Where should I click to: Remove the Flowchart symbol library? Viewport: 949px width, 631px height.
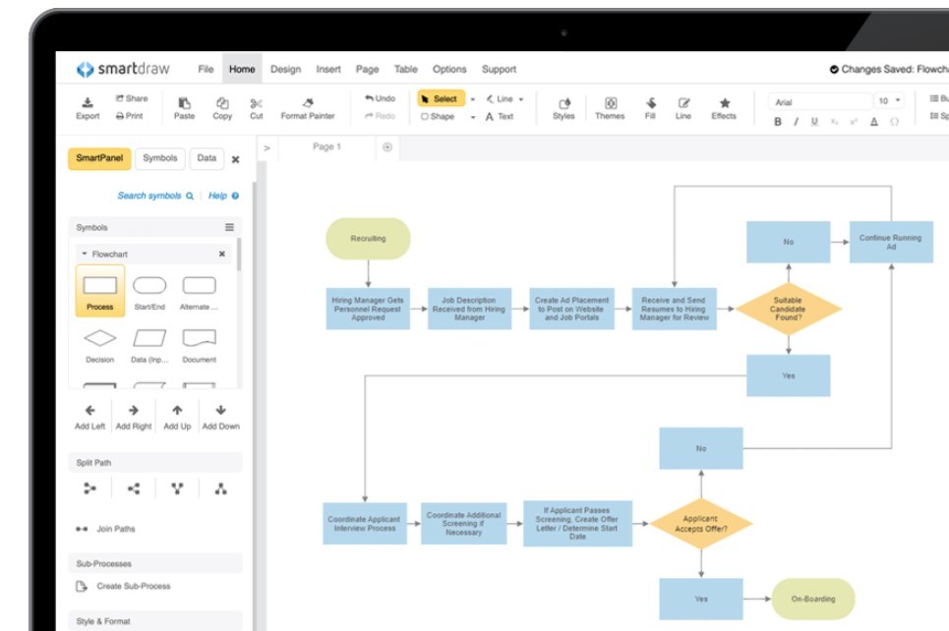(222, 255)
